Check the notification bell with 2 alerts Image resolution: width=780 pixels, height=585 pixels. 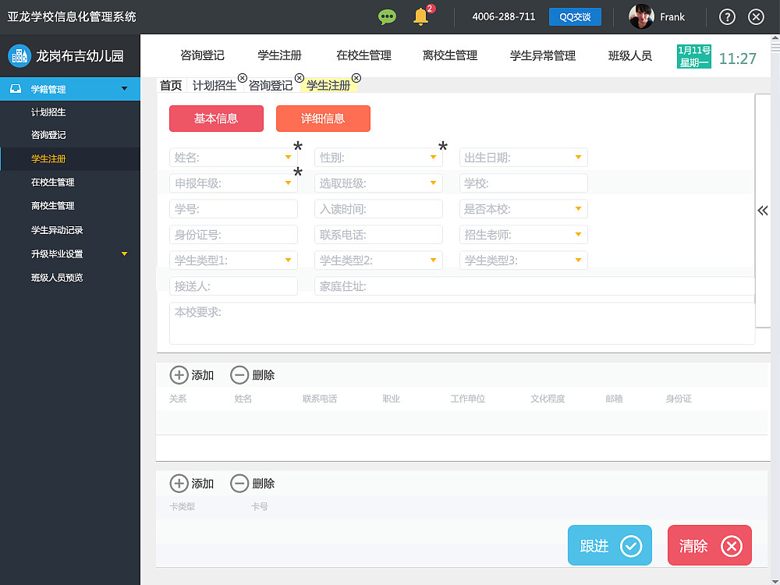click(420, 16)
